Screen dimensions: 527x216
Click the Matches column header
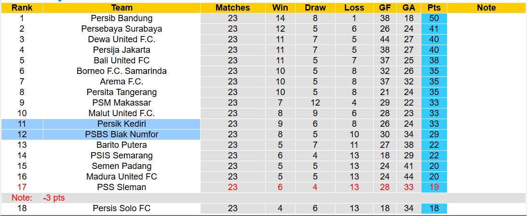coord(233,8)
